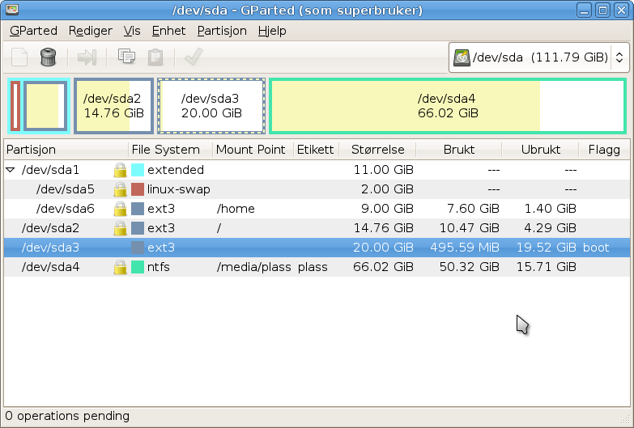Sort by the Størrelse column header
Viewport: 634px width, 428px height.
tap(377, 150)
